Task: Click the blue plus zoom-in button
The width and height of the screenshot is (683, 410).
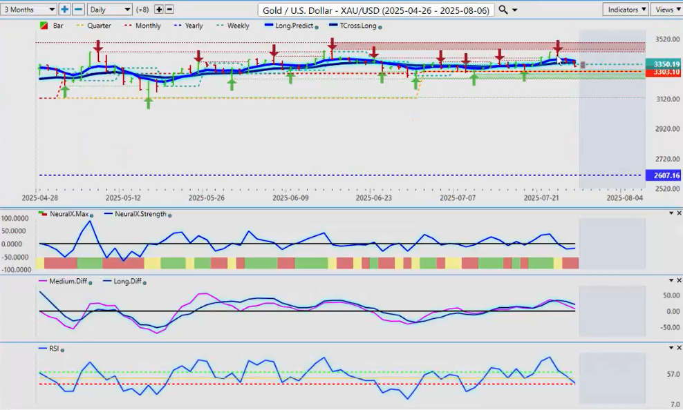Action: pyautogui.click(x=64, y=10)
